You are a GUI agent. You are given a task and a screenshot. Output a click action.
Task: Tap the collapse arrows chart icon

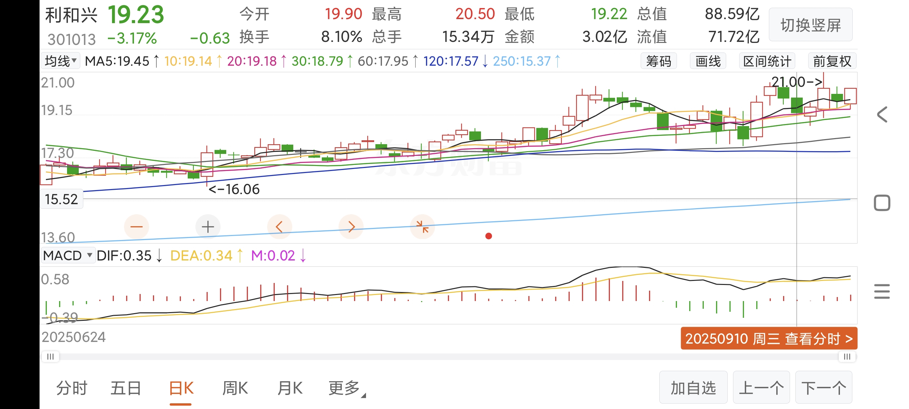tap(422, 227)
